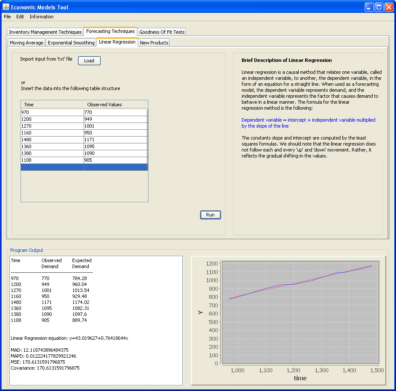The height and width of the screenshot is (391, 396).
Task: Click the MAD value line in output
Action: [40, 350]
